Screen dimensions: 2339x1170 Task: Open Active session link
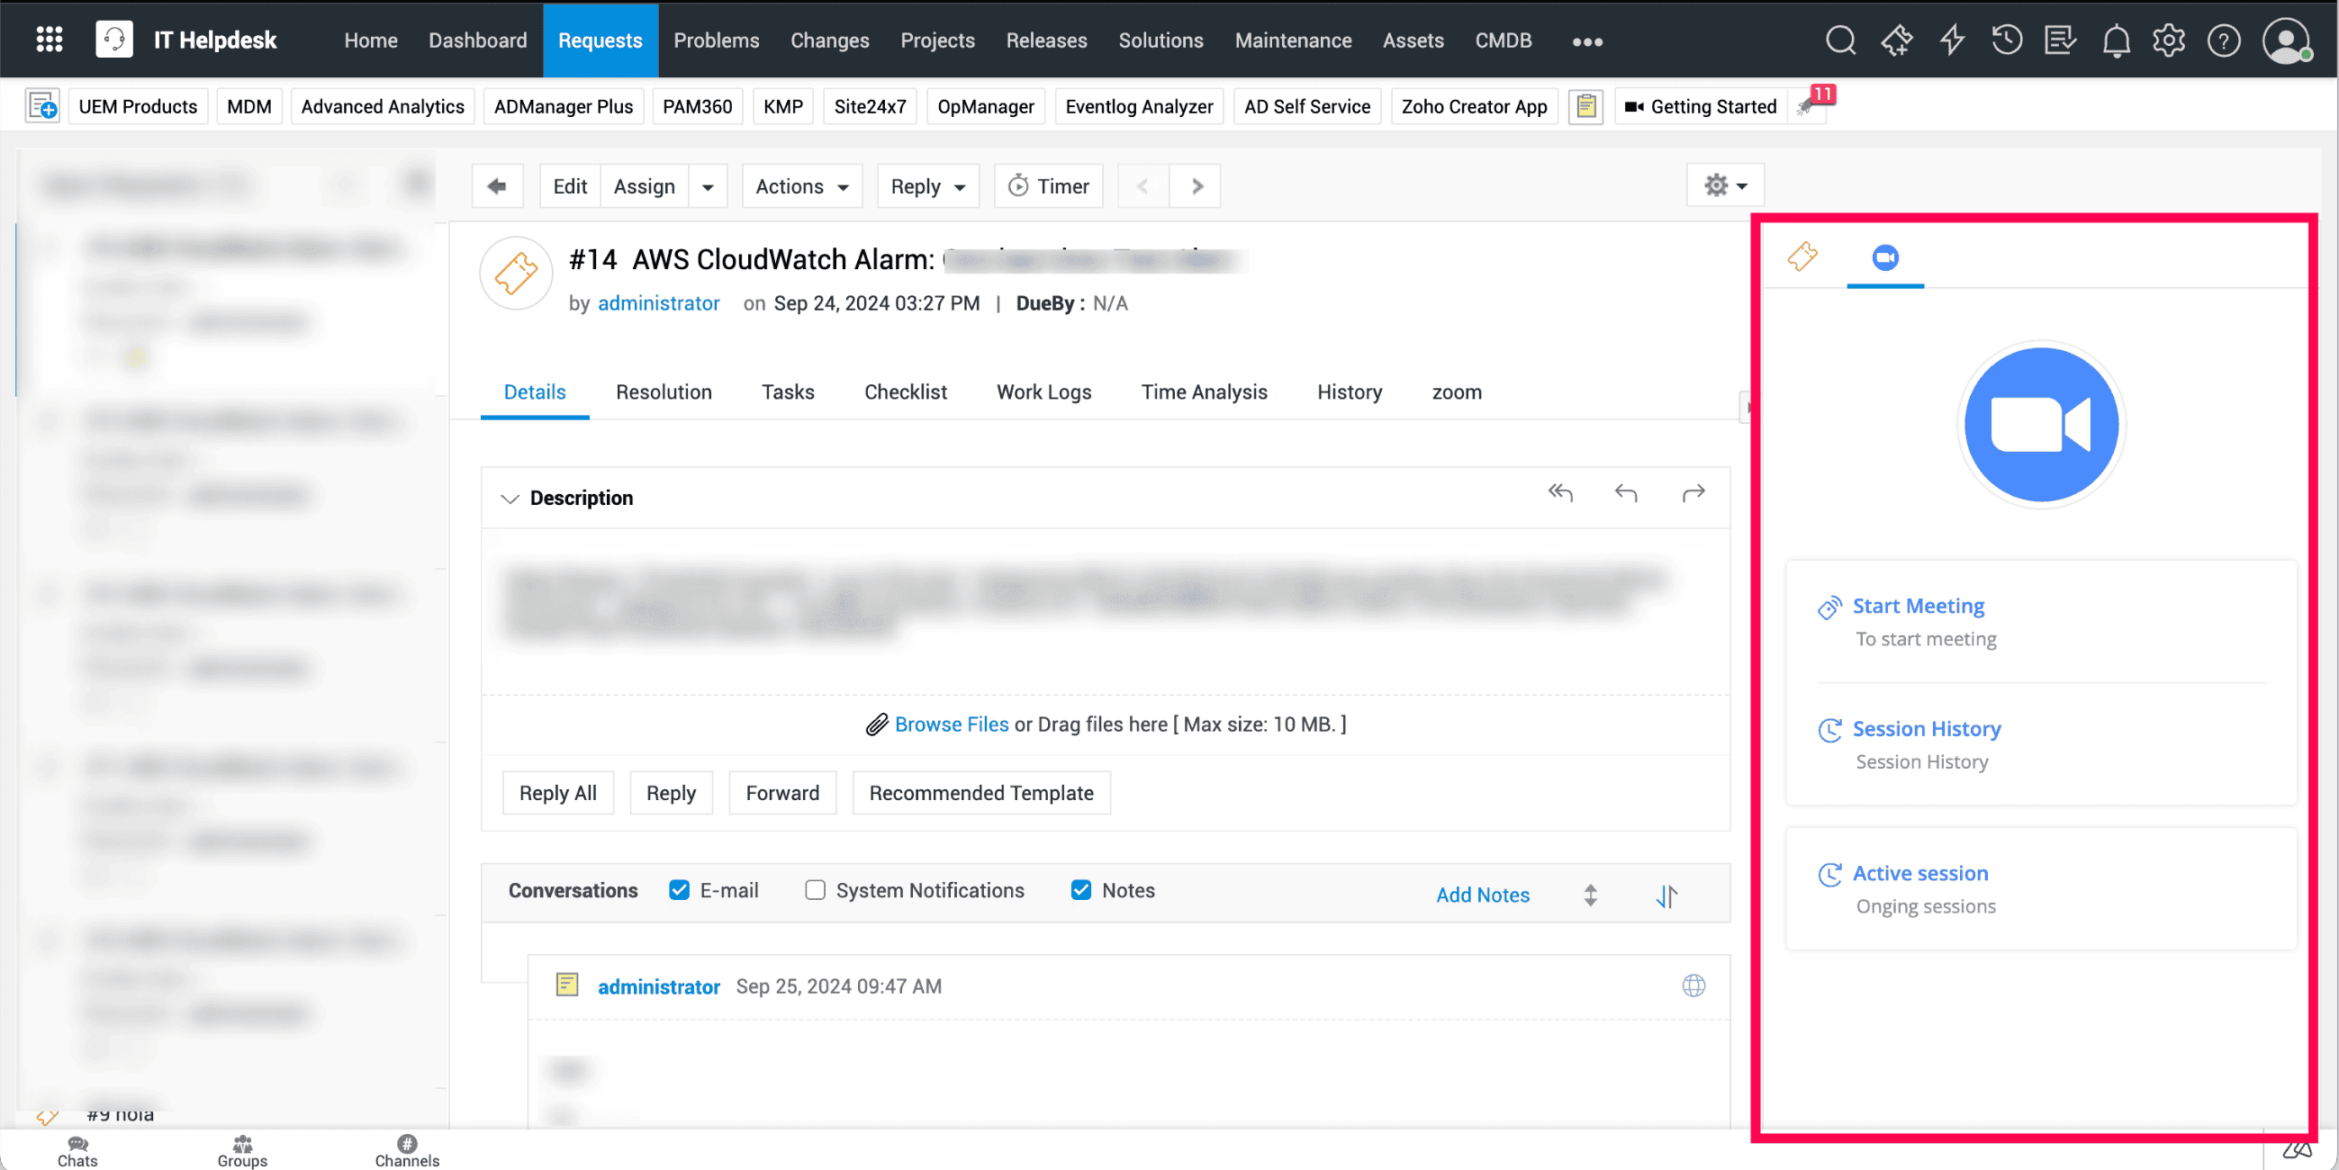(x=1919, y=873)
